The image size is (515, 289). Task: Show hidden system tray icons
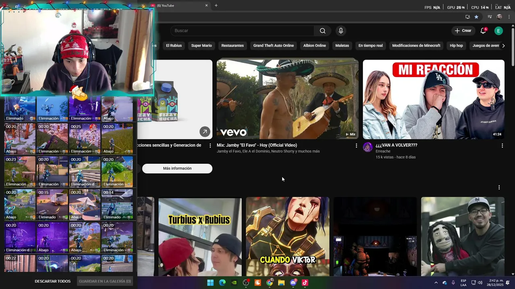click(x=436, y=283)
